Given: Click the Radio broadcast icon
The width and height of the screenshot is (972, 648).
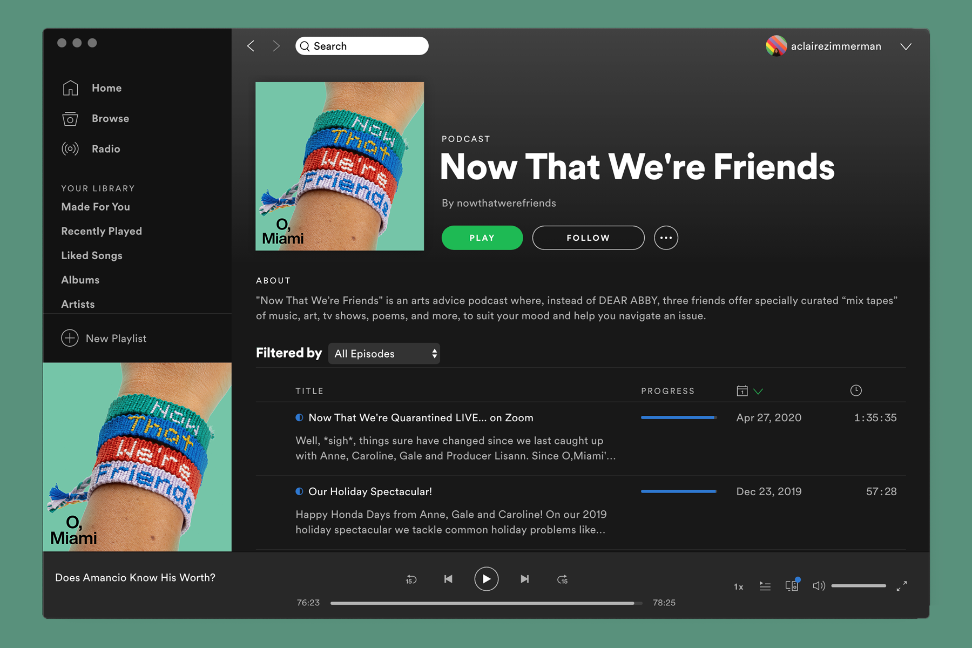Looking at the screenshot, I should 70,148.
